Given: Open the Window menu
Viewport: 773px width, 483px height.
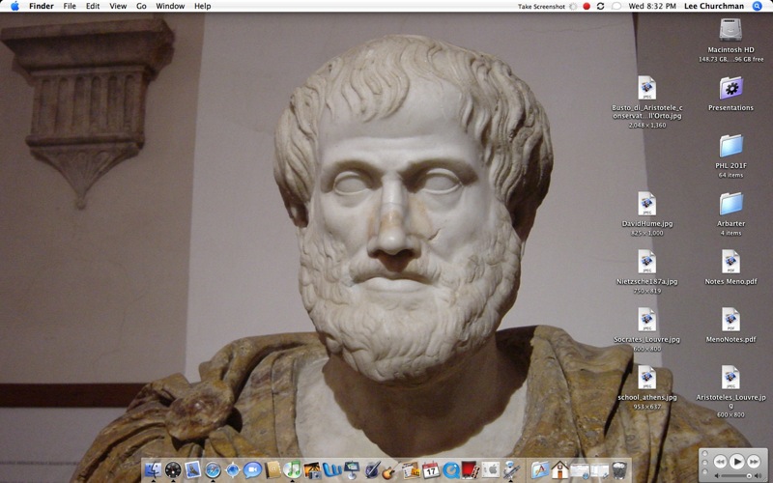Looking at the screenshot, I should (170, 6).
